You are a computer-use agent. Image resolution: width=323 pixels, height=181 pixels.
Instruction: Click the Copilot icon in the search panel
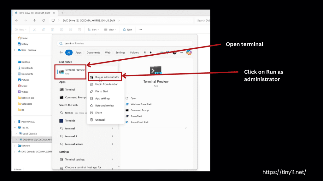189,52
